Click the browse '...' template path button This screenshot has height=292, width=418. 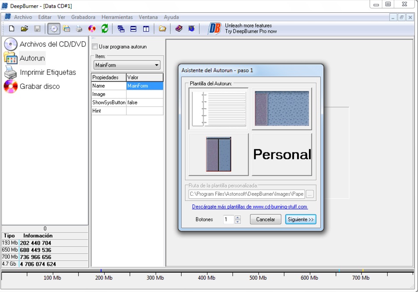click(310, 194)
